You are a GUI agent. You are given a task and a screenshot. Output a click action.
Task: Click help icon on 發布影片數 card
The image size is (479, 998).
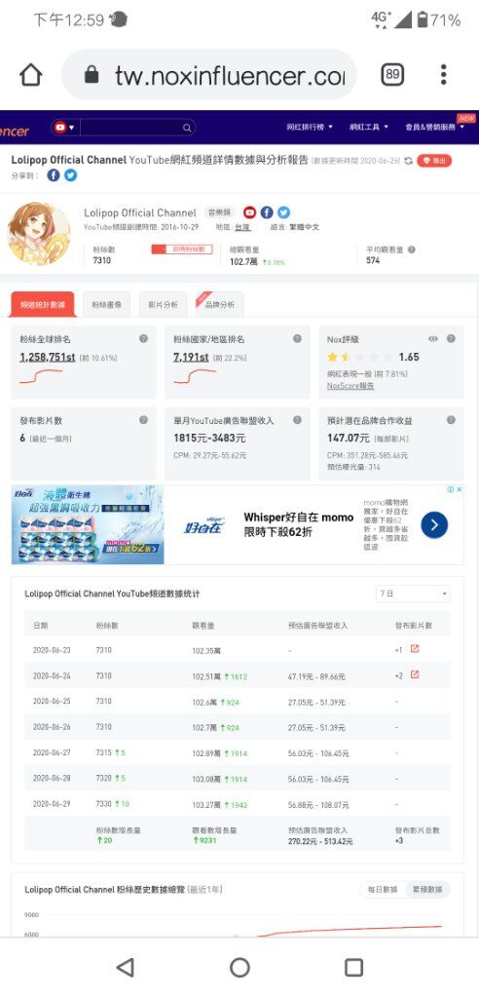tap(144, 420)
